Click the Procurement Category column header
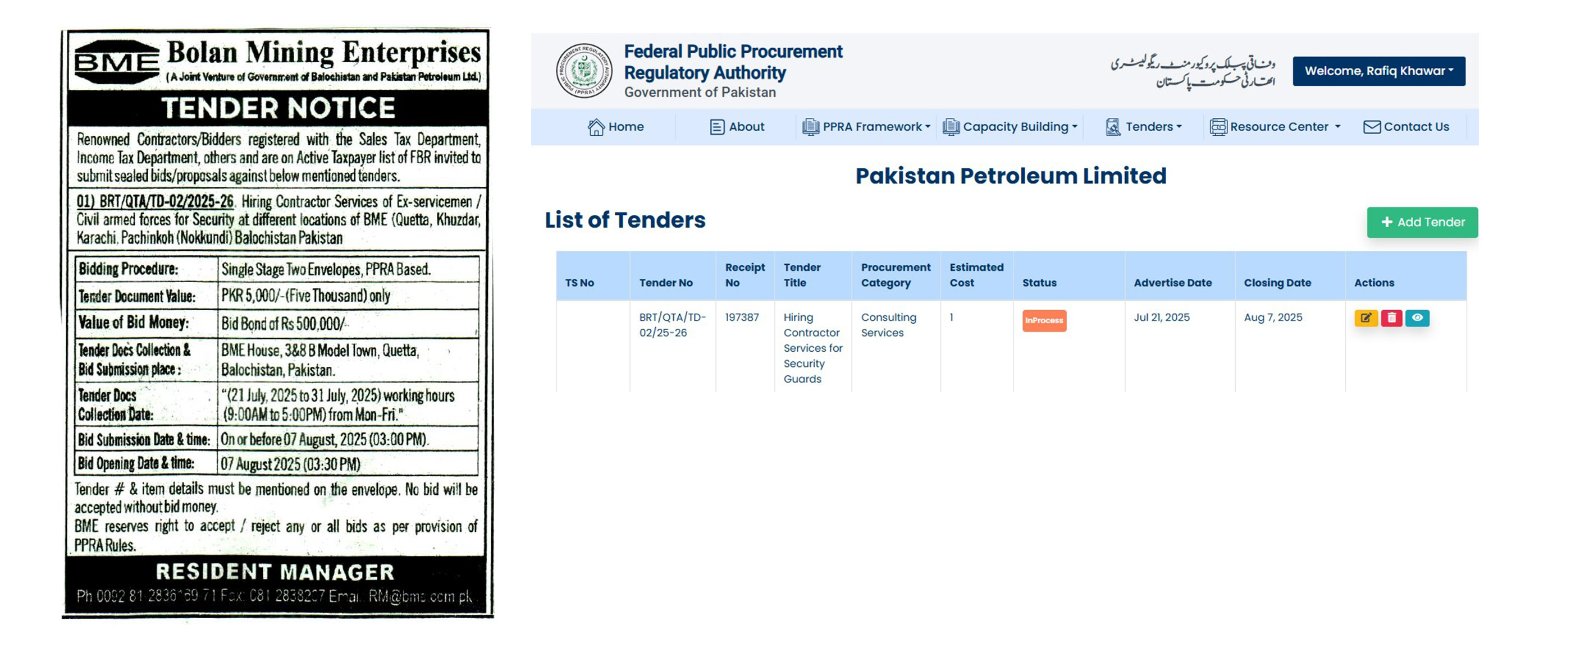Screen dimensions: 1571x667 896,275
